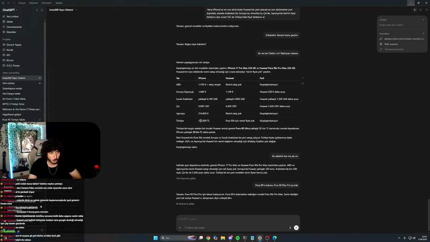
Task: Open the Windows Start menu
Action: pos(156,238)
